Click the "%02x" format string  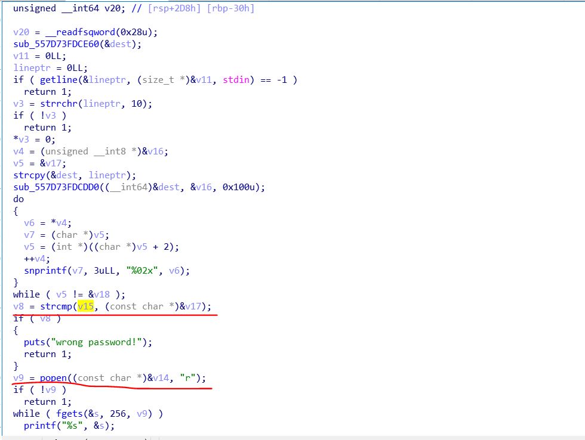(142, 271)
